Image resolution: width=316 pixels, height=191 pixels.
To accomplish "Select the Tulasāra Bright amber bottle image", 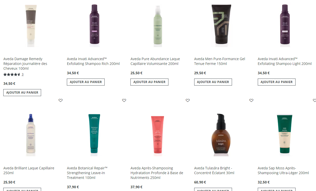I will pos(221,134).
